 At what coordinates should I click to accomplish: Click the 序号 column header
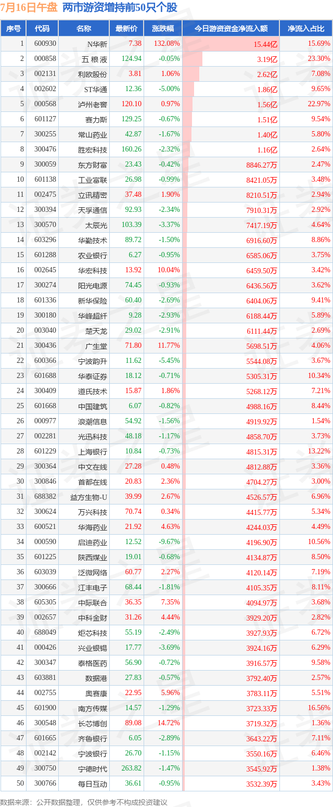click(x=14, y=29)
